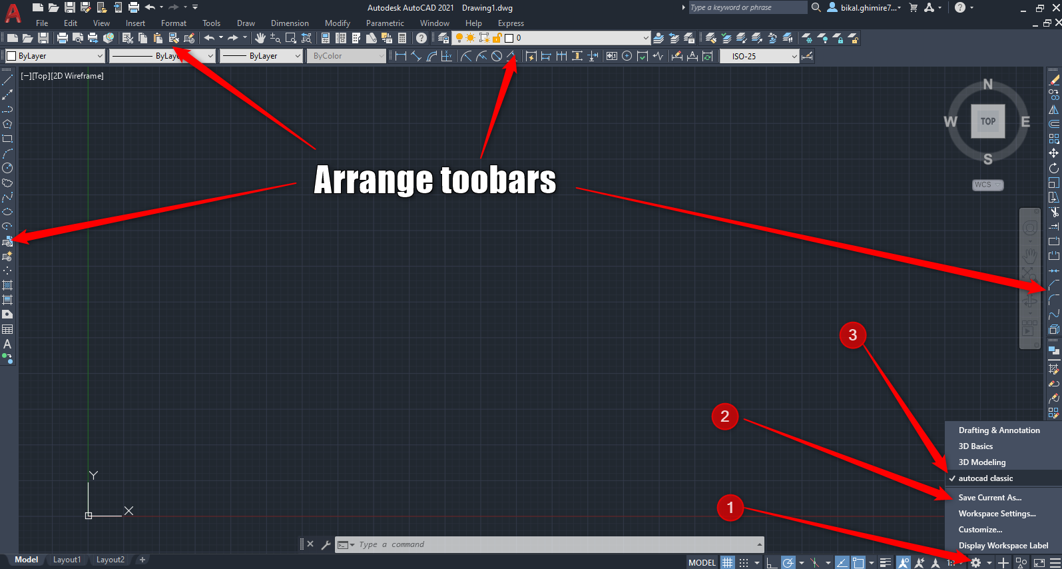
Task: Click the Cut to clipboard icon
Action: point(128,38)
